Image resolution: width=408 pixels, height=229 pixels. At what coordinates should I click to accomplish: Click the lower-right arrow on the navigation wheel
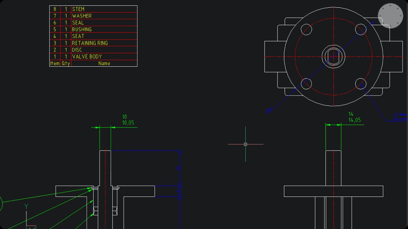click(x=398, y=23)
